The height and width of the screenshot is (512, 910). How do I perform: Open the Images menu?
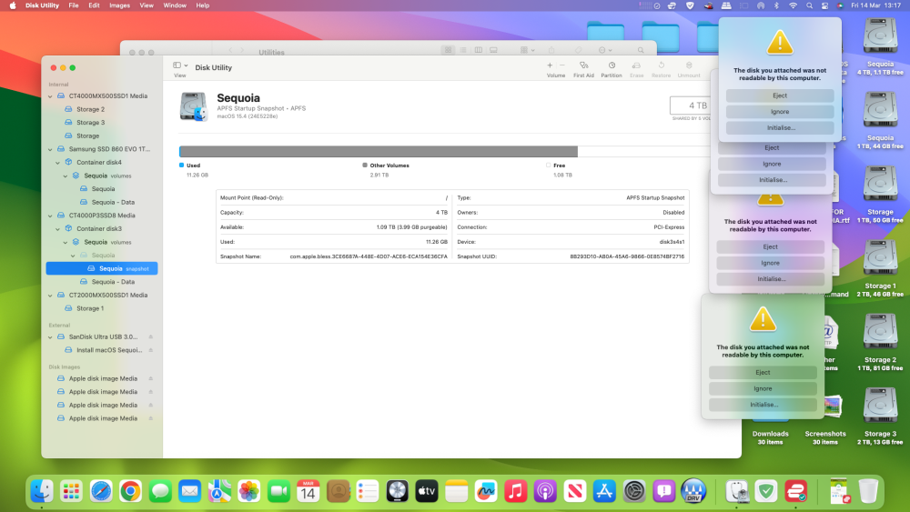(119, 5)
